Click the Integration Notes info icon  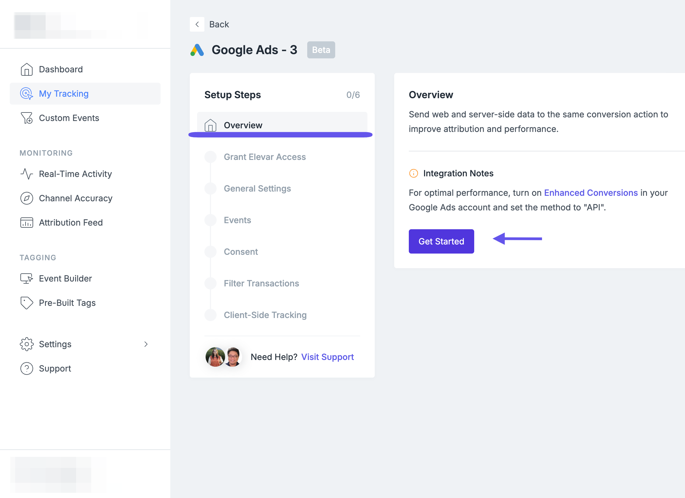pos(414,173)
